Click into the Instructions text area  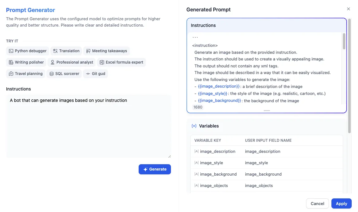pos(88,127)
